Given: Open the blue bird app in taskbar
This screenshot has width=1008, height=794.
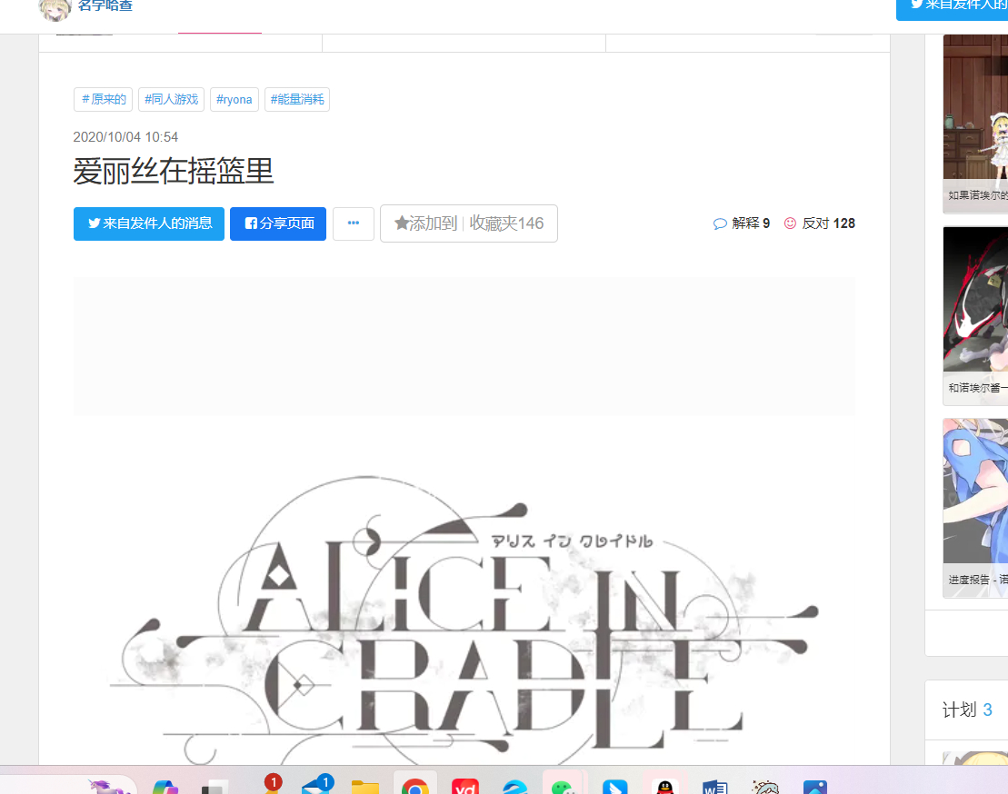Looking at the screenshot, I should [614, 787].
